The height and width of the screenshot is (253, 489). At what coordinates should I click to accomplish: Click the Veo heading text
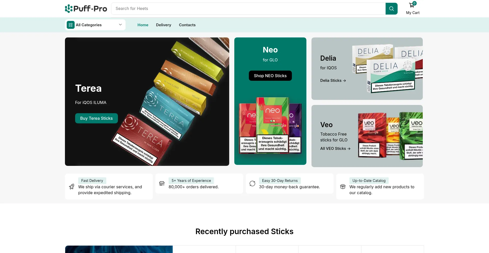point(327,125)
